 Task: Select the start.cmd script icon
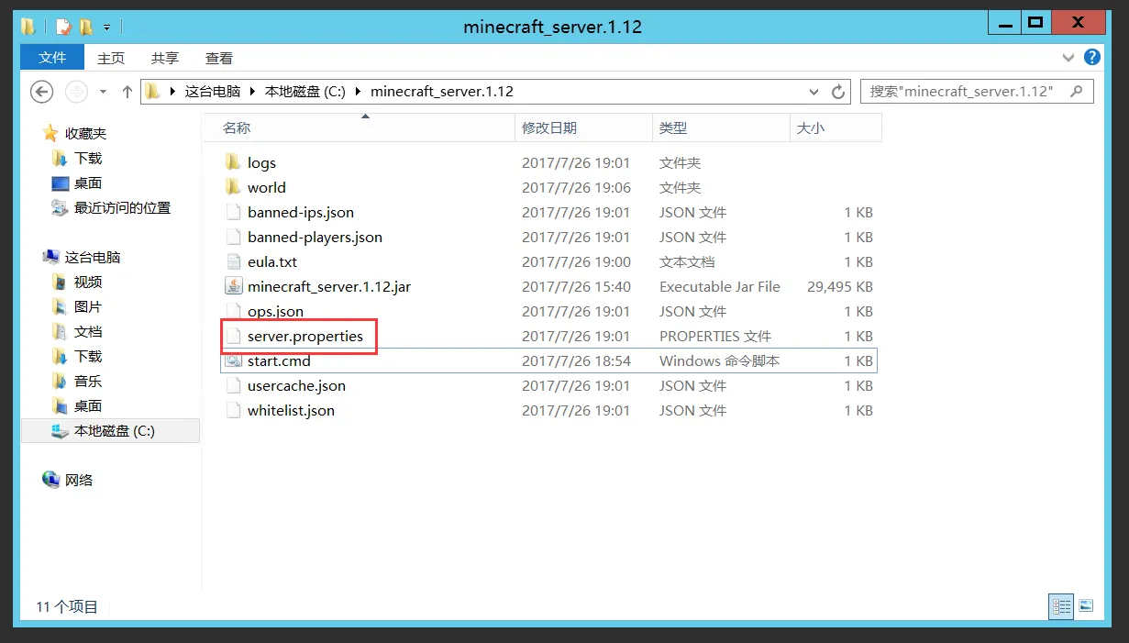(x=233, y=360)
